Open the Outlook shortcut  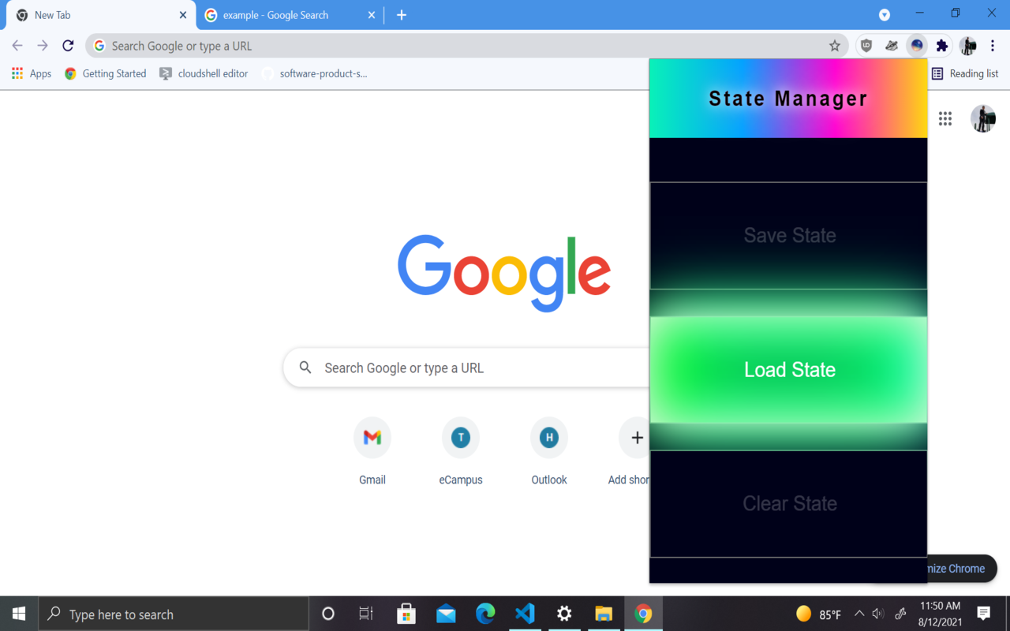click(549, 453)
